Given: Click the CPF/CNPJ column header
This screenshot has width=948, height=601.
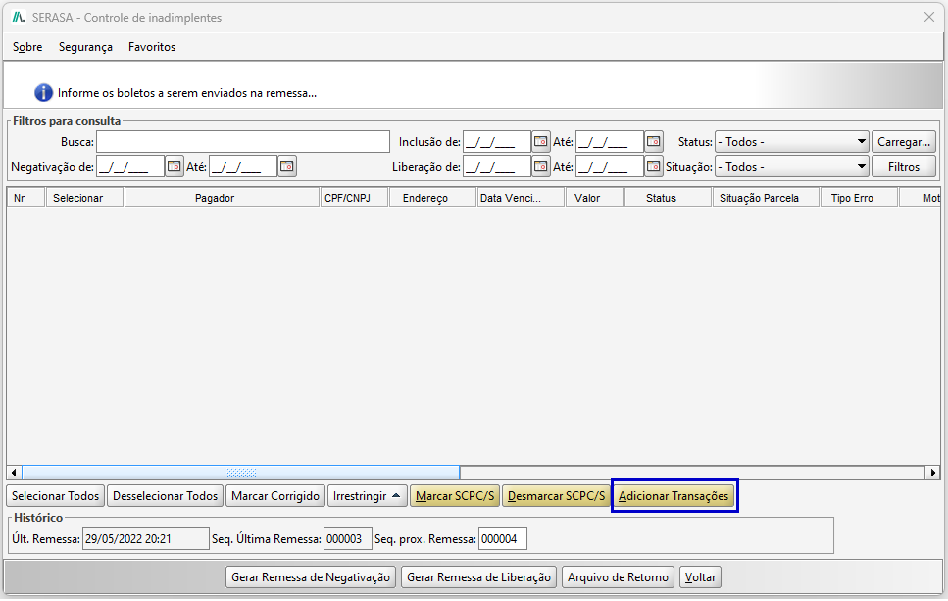Looking at the screenshot, I should 354,198.
